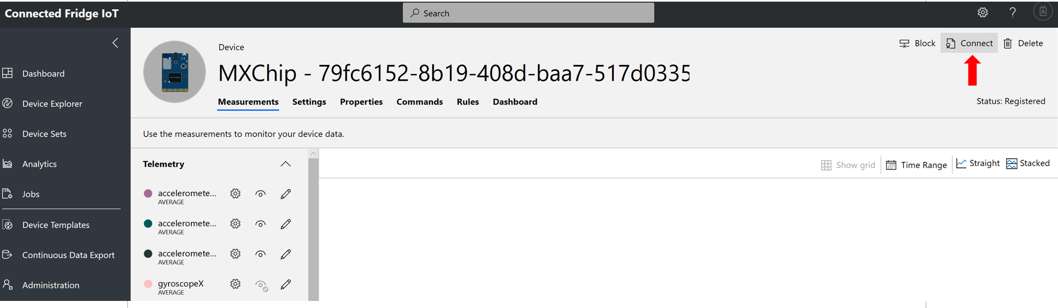Open the user account avatar icon
The width and height of the screenshot is (1058, 308).
click(1043, 12)
